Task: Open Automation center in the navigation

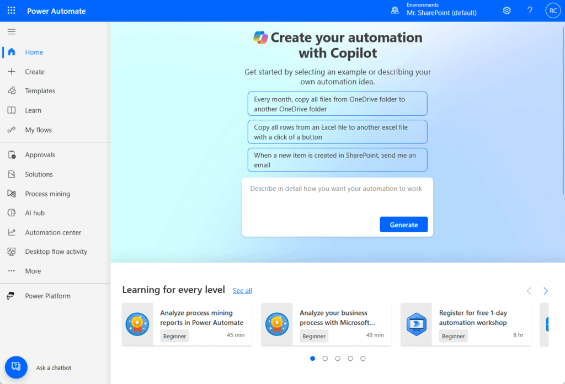Action: tap(53, 232)
